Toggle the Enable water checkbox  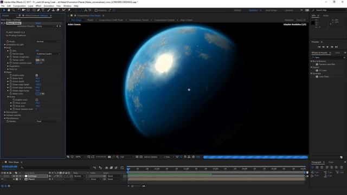[x=37, y=75]
